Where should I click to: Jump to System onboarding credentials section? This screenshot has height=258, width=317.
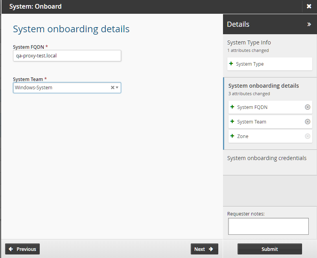267,158
